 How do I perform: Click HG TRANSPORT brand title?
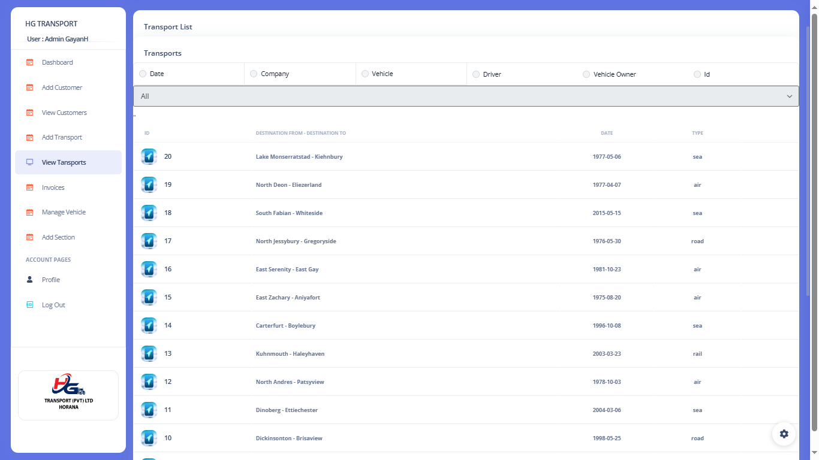(x=51, y=24)
